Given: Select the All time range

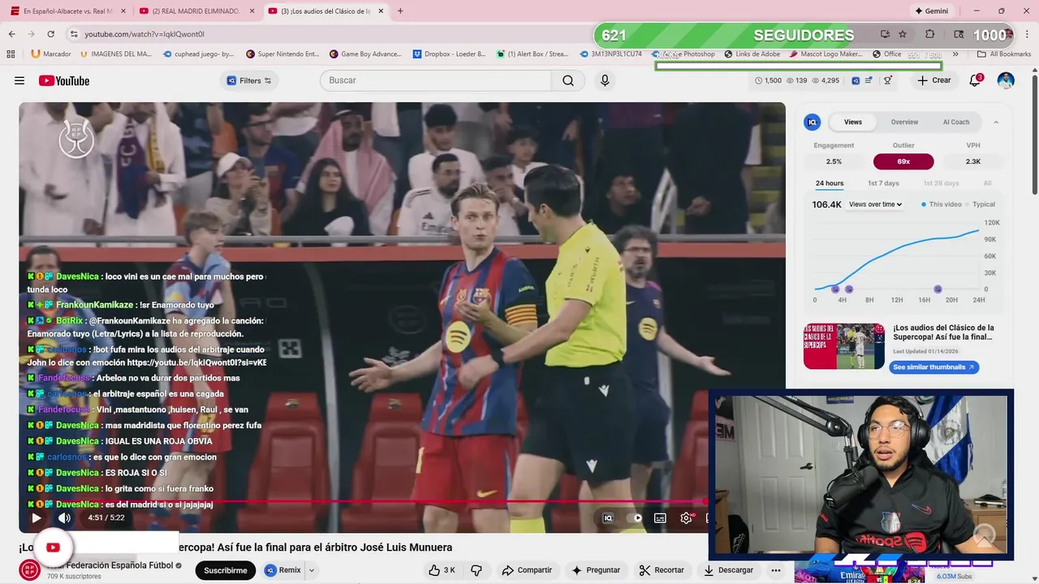Looking at the screenshot, I should (987, 183).
